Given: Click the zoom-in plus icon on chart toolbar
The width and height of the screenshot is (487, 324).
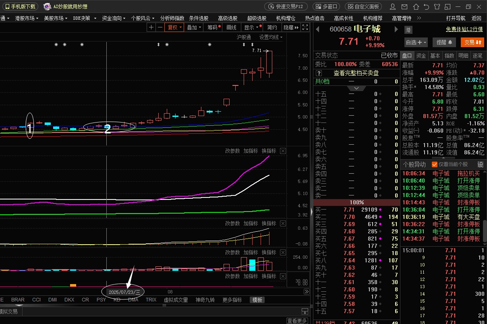Looking at the screenshot, I should [x=151, y=27].
